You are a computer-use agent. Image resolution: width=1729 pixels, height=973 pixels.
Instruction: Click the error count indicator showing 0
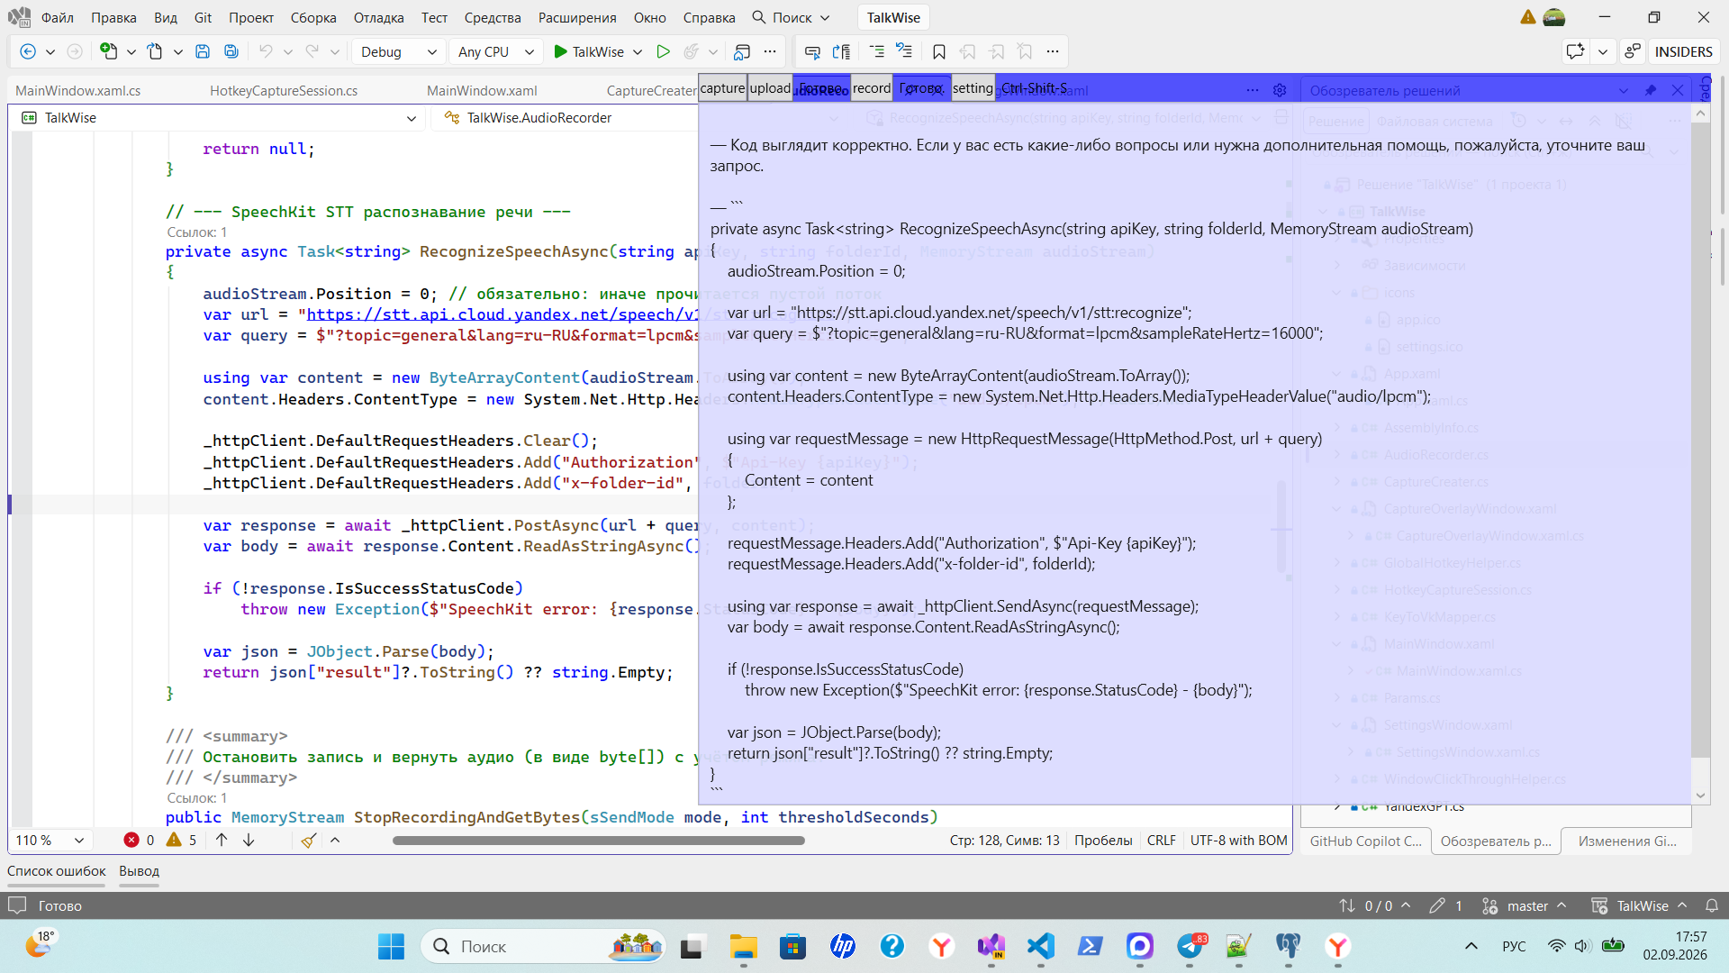coord(139,841)
